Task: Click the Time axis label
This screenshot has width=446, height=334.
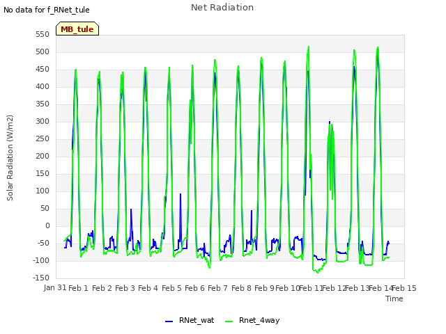Action: pyautogui.click(x=394, y=299)
